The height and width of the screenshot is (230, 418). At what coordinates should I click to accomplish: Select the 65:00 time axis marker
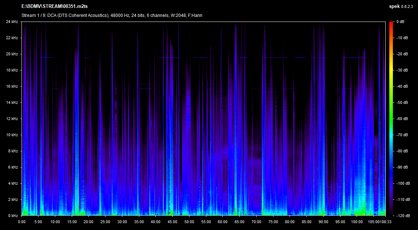239,222
